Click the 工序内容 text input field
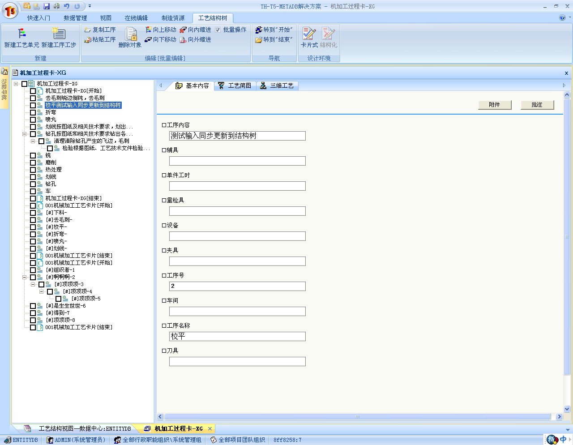Image resolution: width=573 pixels, height=445 pixels. (x=237, y=136)
